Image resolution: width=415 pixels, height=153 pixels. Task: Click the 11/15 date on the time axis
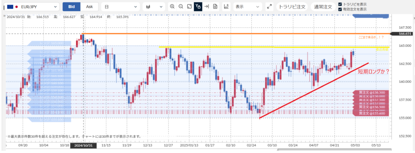point(106,145)
